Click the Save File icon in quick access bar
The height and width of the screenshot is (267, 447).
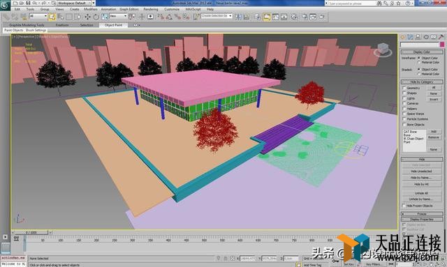click(x=28, y=3)
